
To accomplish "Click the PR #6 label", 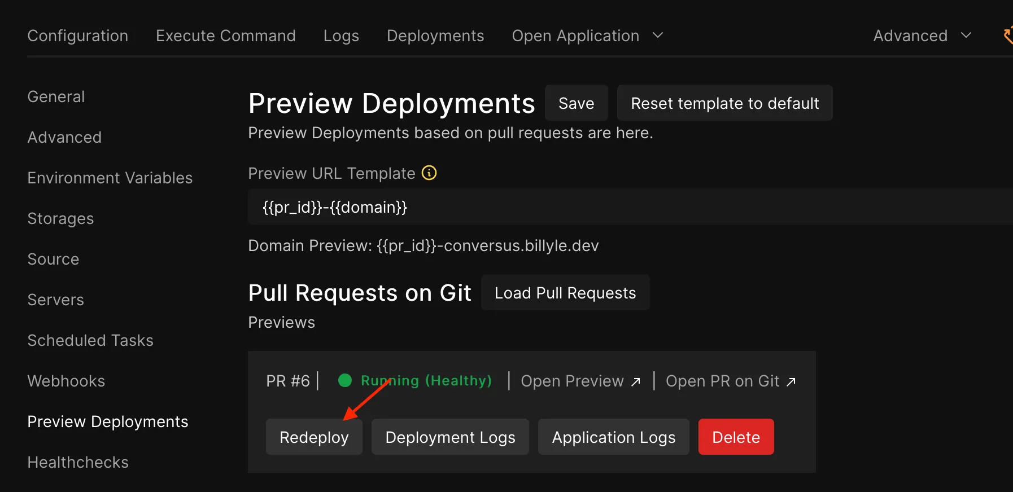I will point(288,381).
